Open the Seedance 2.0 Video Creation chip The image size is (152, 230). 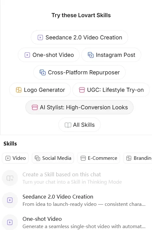point(79,37)
